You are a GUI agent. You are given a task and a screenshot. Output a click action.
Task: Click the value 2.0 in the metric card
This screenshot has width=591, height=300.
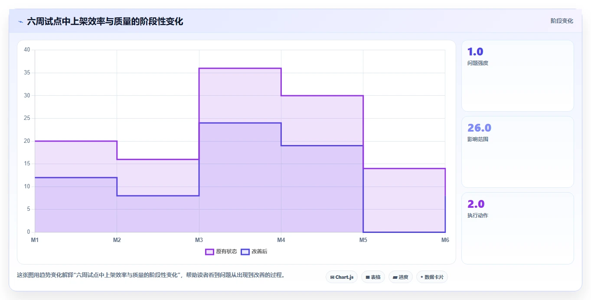[x=476, y=204]
